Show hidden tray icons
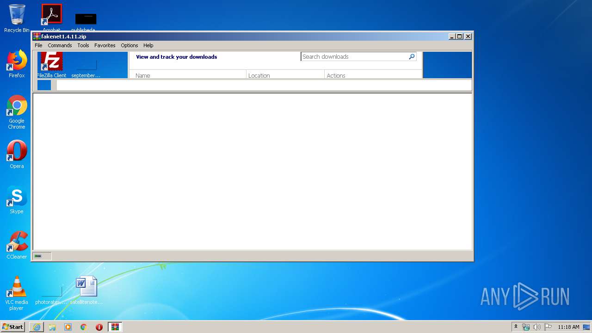 (x=516, y=327)
